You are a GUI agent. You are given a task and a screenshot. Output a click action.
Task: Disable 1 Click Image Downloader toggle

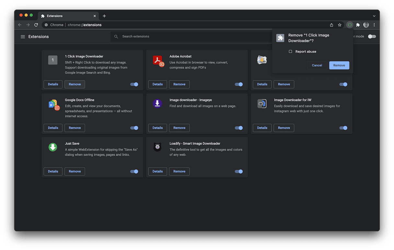pos(134,84)
